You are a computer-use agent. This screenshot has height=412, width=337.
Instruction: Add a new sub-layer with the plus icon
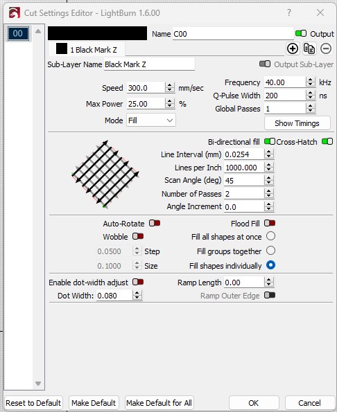click(293, 49)
